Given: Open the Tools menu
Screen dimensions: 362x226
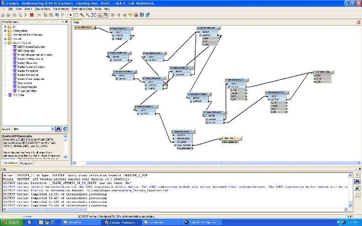Looking at the screenshot, I should click(x=98, y=9).
